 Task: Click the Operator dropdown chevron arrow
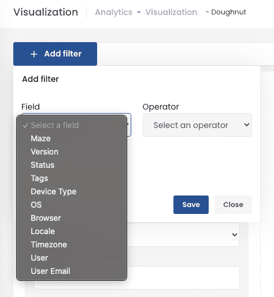(x=247, y=125)
